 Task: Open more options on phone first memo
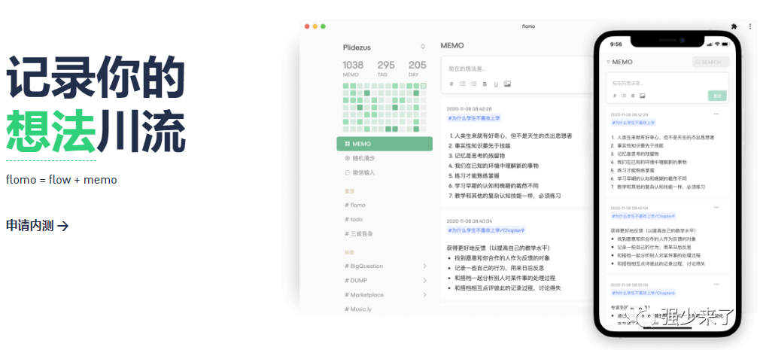[716, 114]
